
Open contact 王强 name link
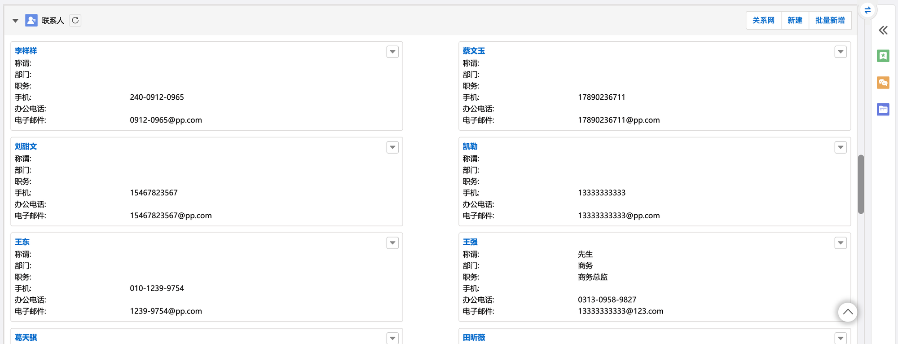(x=470, y=242)
